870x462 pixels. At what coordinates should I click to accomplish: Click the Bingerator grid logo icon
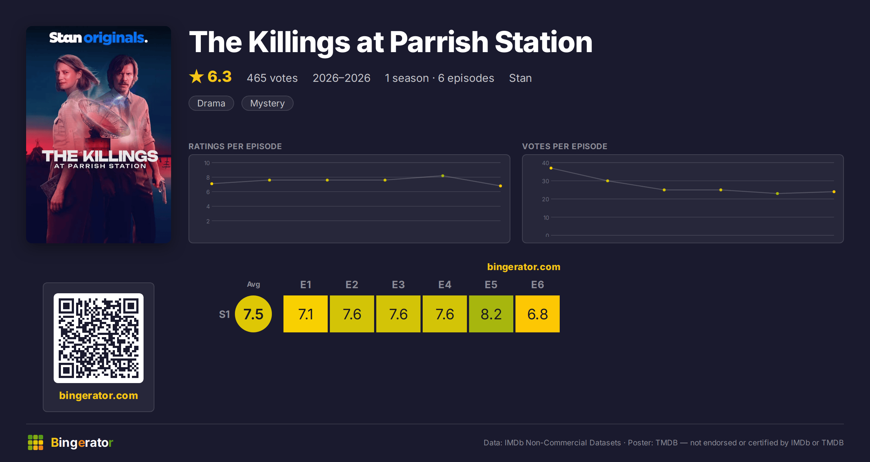(36, 442)
